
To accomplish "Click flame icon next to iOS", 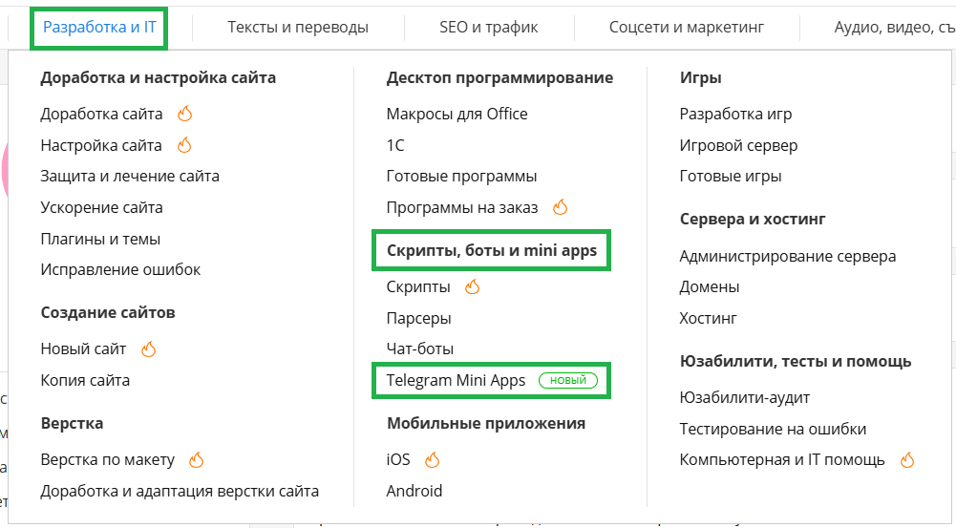I will coord(433,460).
